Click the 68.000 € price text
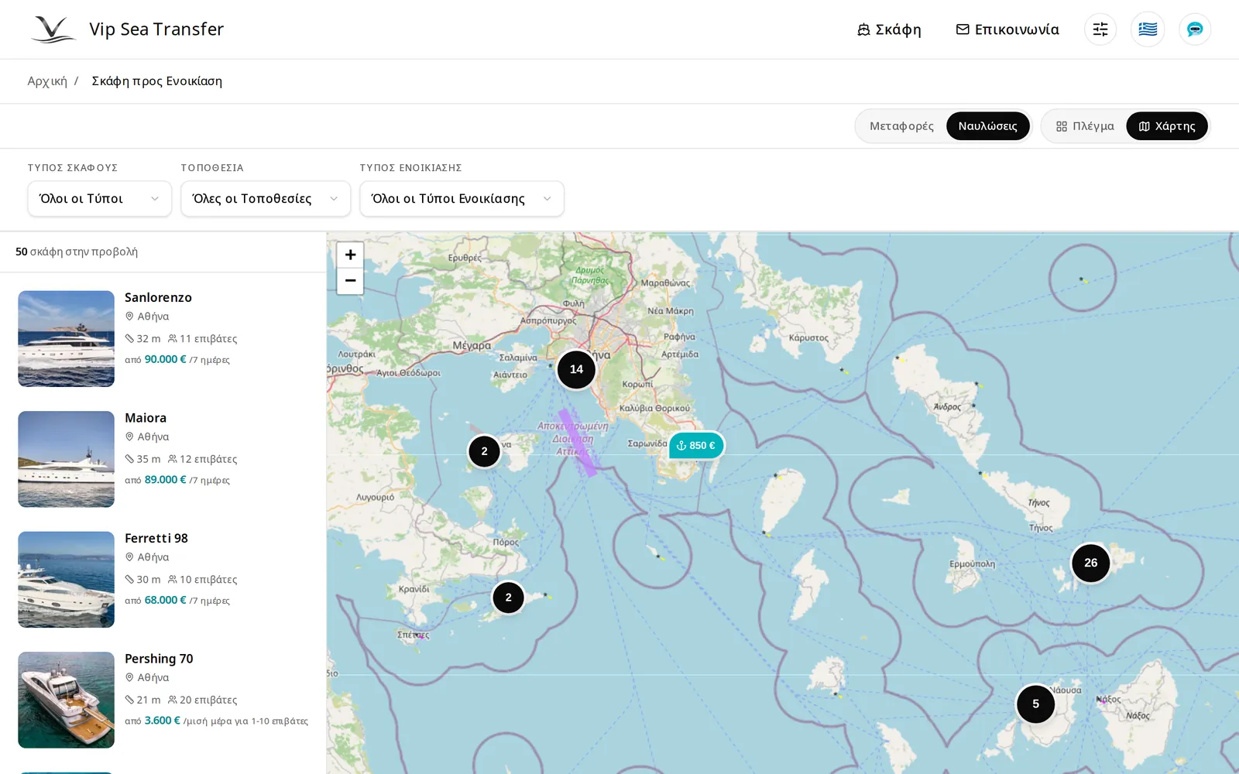Viewport: 1239px width, 774px height. pos(165,600)
